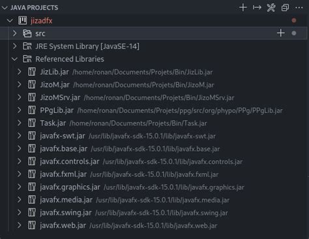The width and height of the screenshot is (309, 239).
Task: Expand the javafx.fxml.jar chevron
Action: pos(20,174)
